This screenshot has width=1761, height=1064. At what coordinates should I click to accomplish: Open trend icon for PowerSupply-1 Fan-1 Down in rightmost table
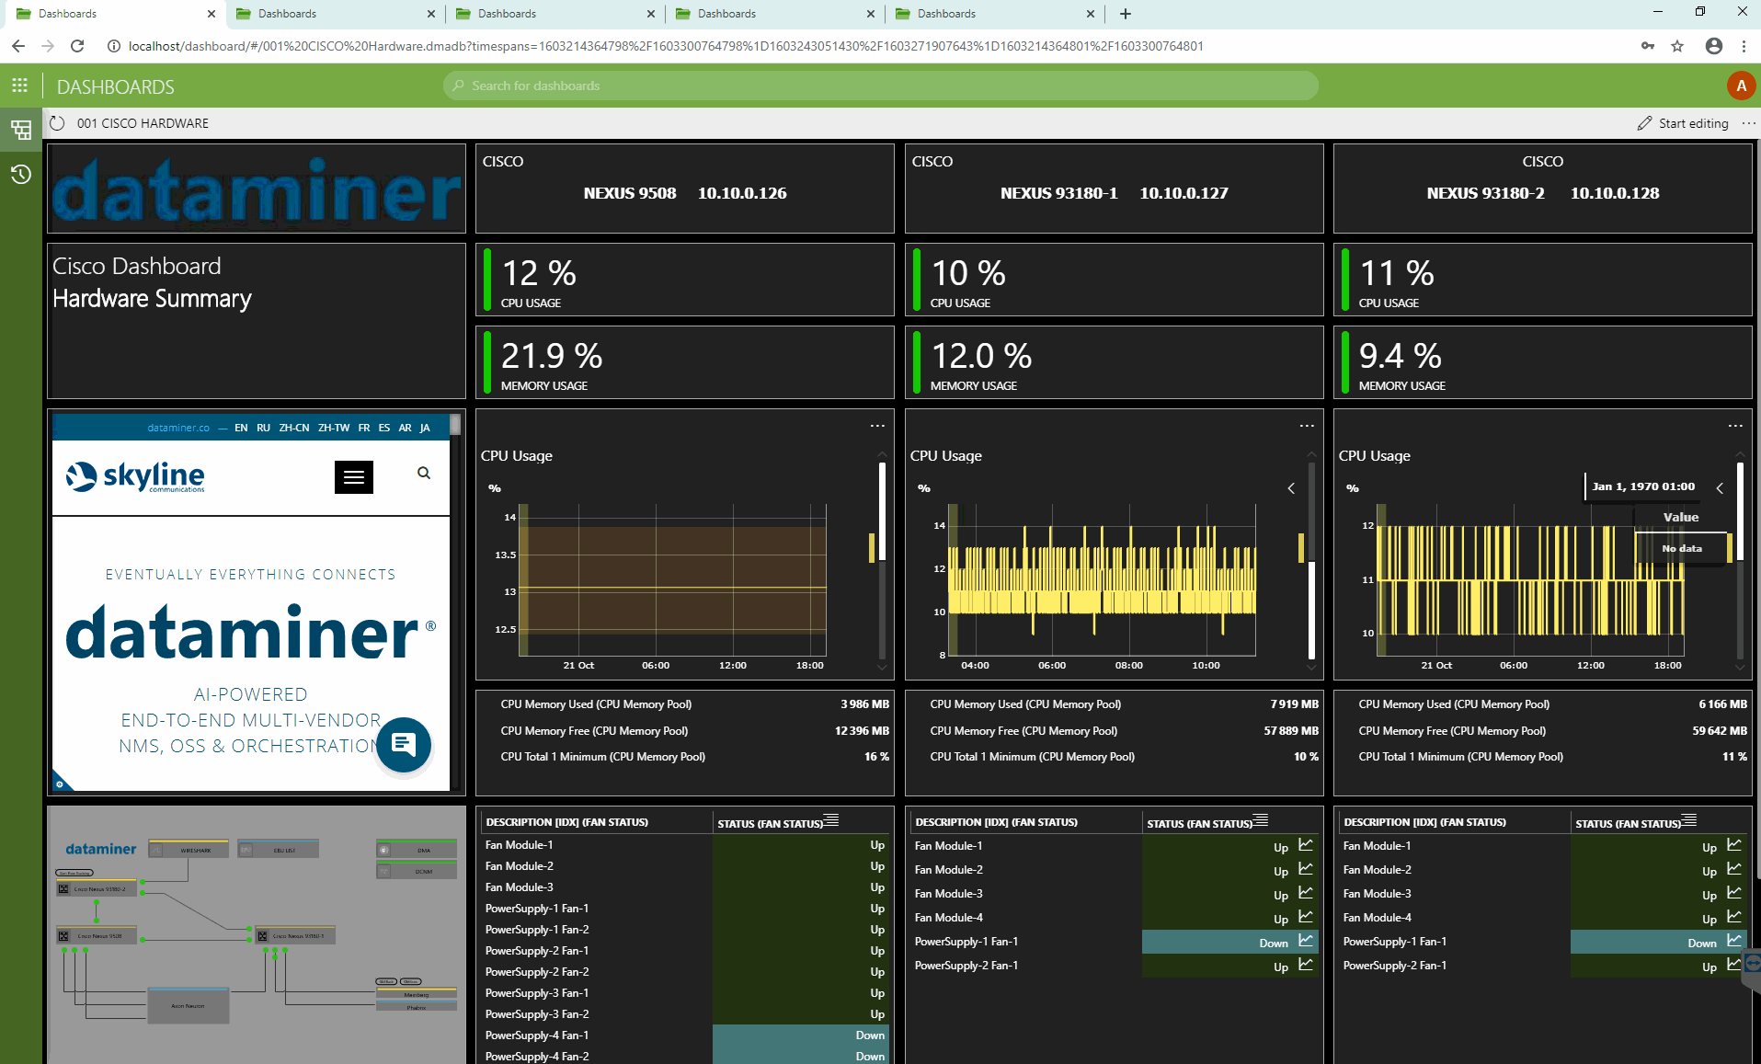point(1734,940)
